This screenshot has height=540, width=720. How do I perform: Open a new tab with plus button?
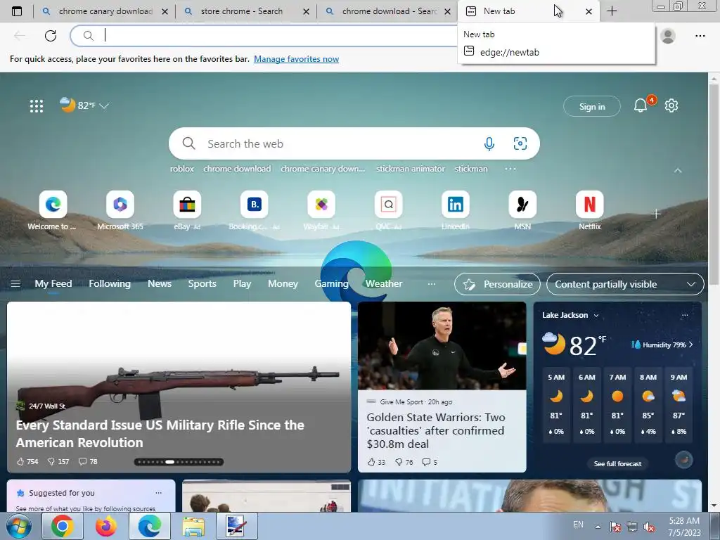(x=612, y=11)
